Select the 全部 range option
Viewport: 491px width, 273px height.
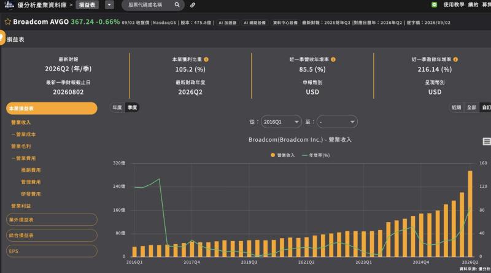point(471,107)
